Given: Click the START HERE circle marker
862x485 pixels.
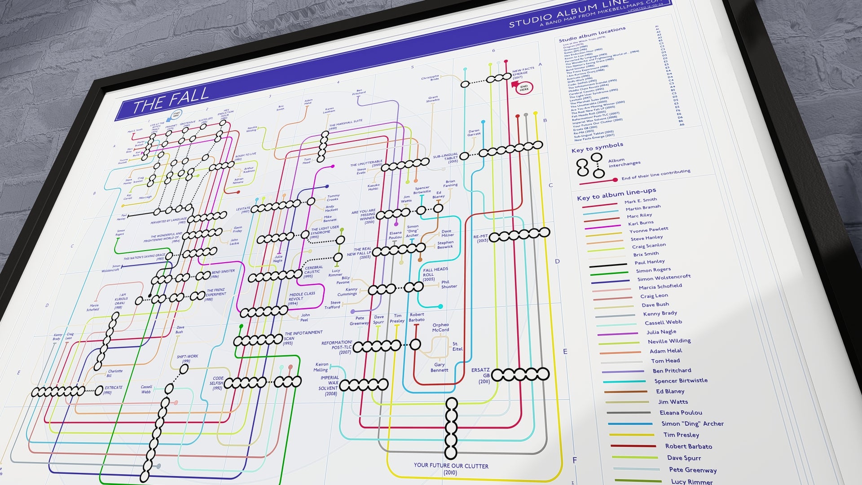Looking at the screenshot, I should pyautogui.click(x=176, y=115).
